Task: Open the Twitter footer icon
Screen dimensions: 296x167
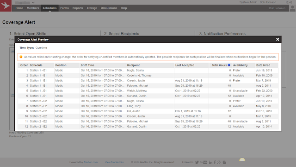Action: [197, 162]
